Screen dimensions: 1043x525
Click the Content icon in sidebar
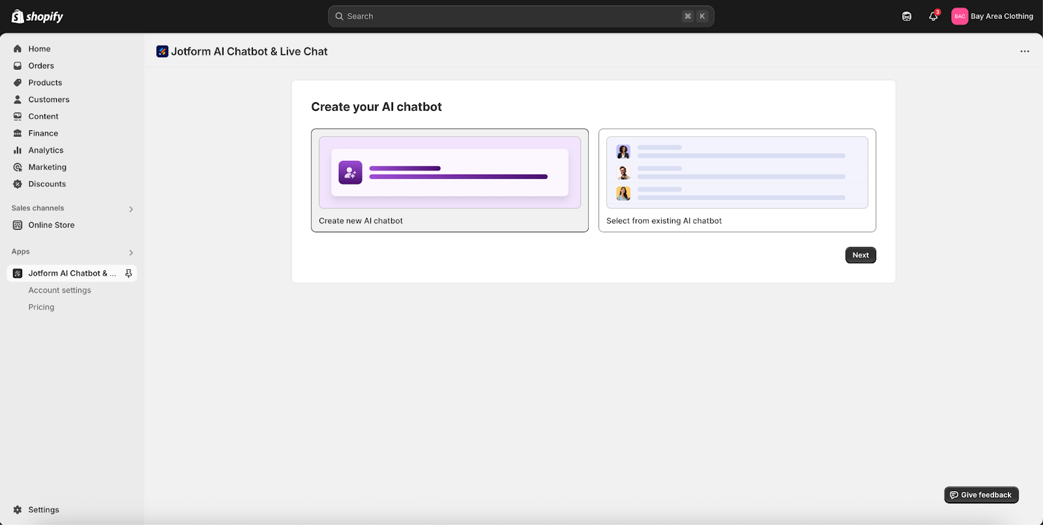pyautogui.click(x=18, y=117)
